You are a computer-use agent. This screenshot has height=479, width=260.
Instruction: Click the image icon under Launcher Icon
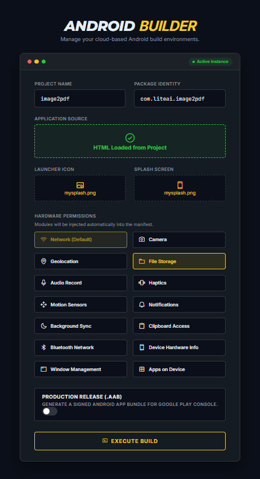[x=80, y=185]
